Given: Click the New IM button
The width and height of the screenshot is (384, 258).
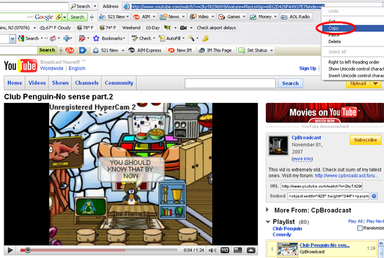Looking at the screenshot, I should (181, 50).
